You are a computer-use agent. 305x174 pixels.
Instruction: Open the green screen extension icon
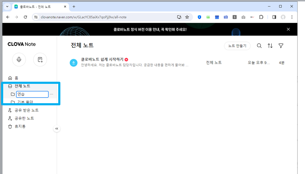(x=208, y=17)
